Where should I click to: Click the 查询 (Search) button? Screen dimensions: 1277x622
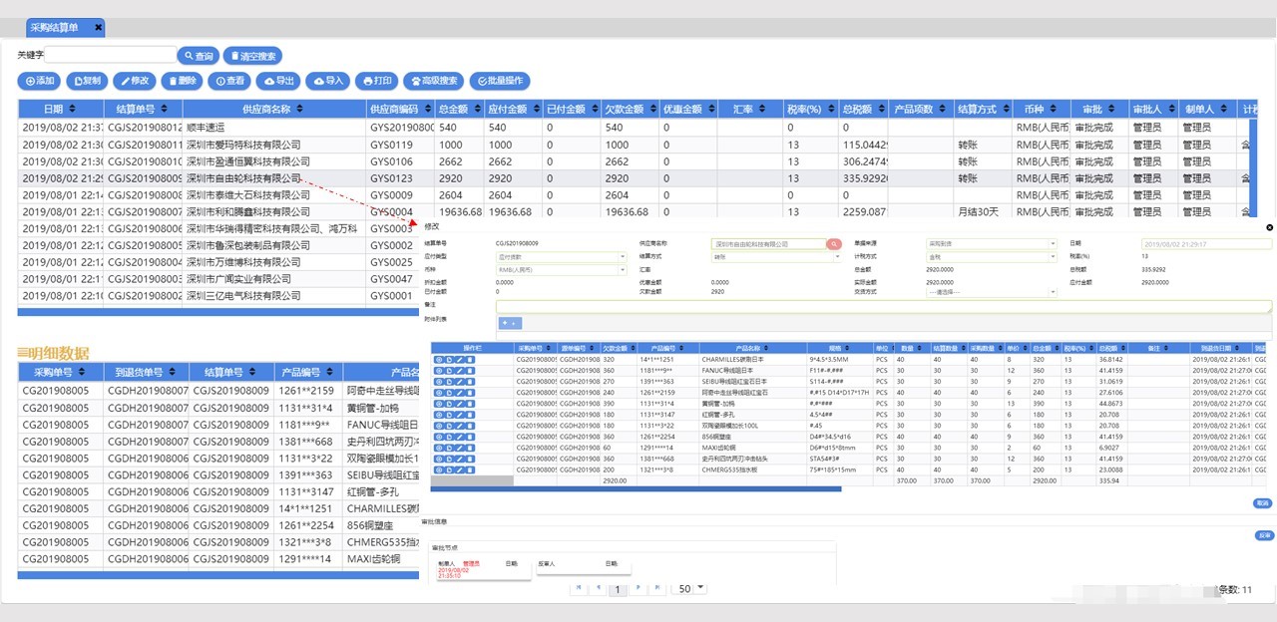click(x=198, y=56)
